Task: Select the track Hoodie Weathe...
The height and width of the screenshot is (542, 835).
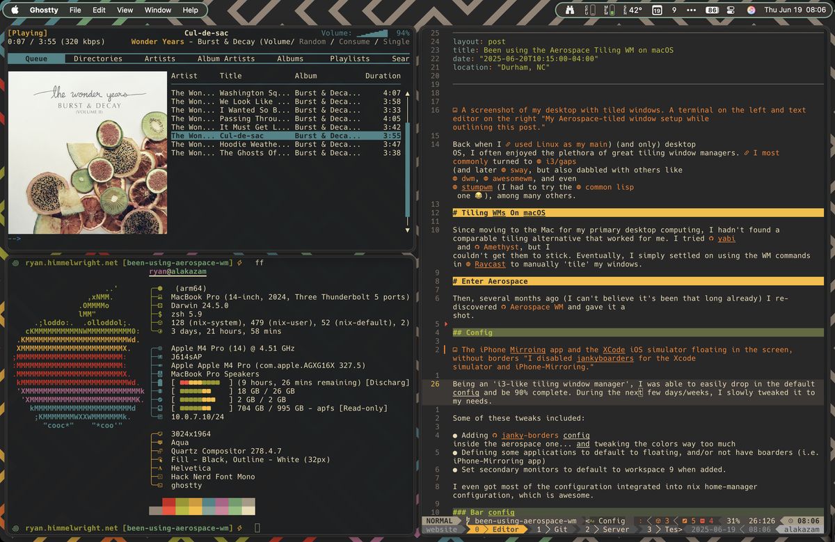Action: [x=286, y=144]
